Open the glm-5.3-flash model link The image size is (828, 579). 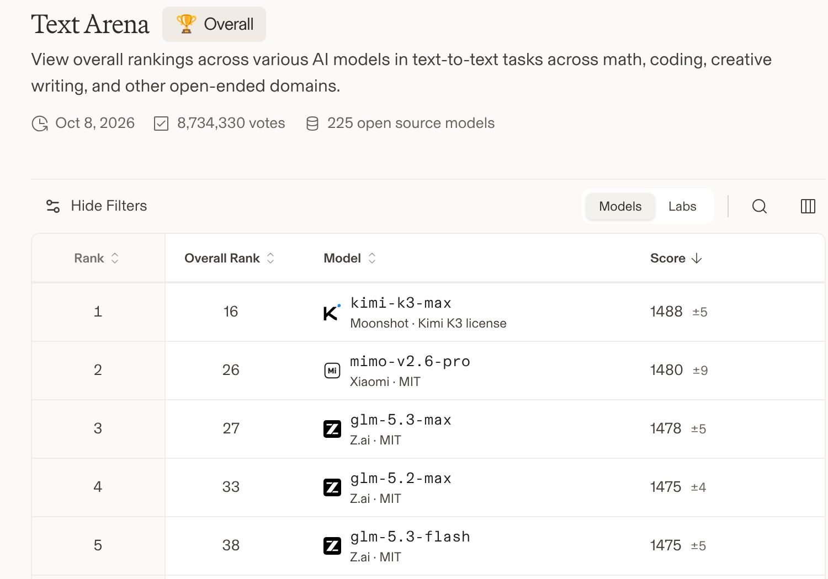pos(410,537)
